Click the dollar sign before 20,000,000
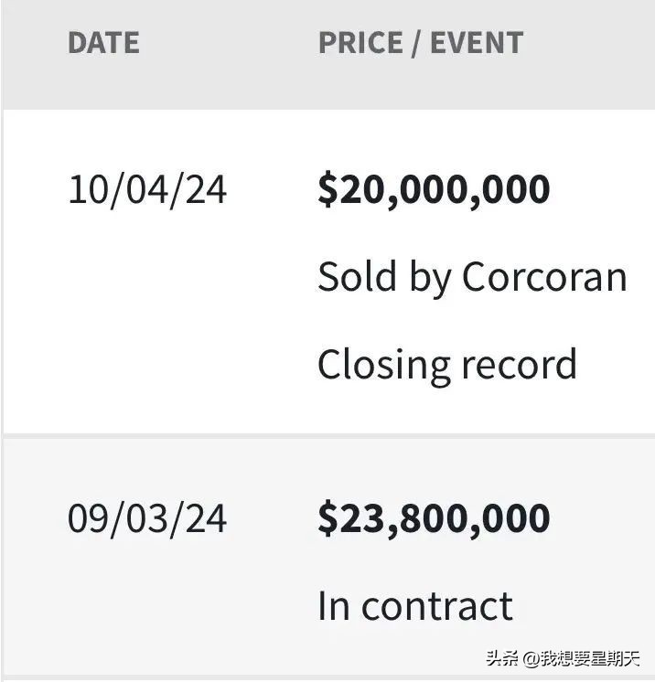The height and width of the screenshot is (682, 655). tap(327, 189)
